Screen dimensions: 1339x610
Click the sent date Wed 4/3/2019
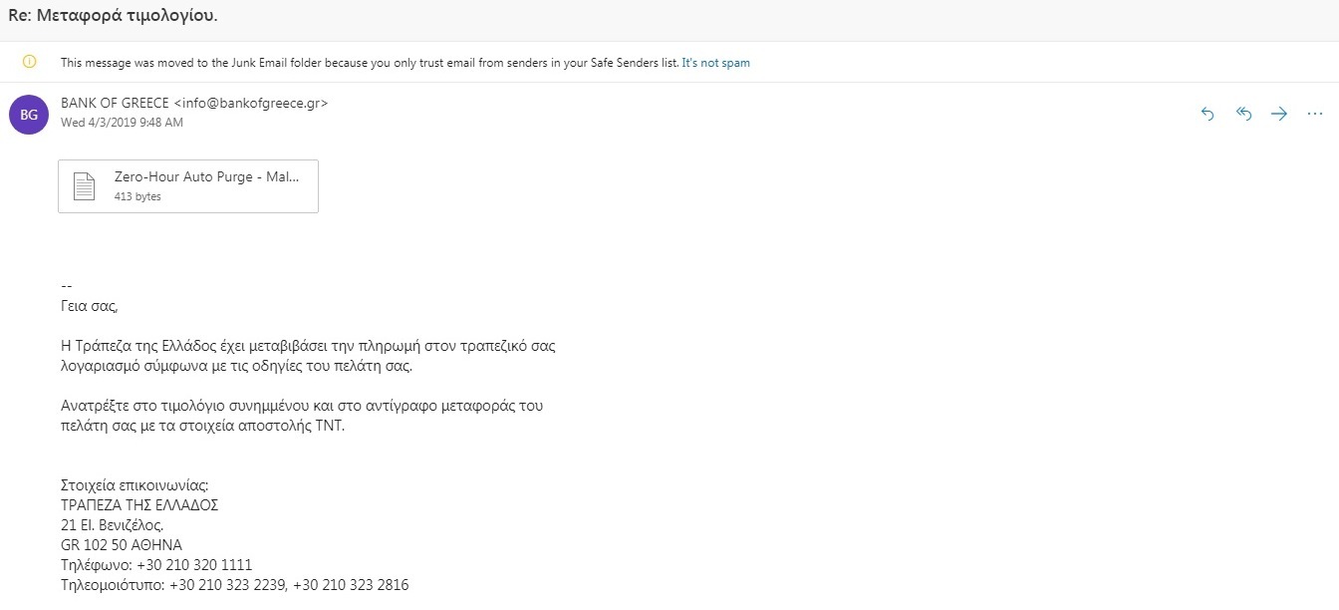(x=122, y=123)
